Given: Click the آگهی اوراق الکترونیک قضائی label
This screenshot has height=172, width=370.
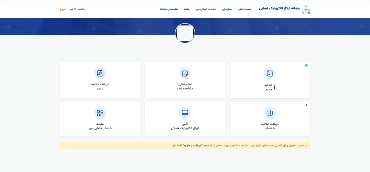Looking at the screenshot, I should click(185, 126).
